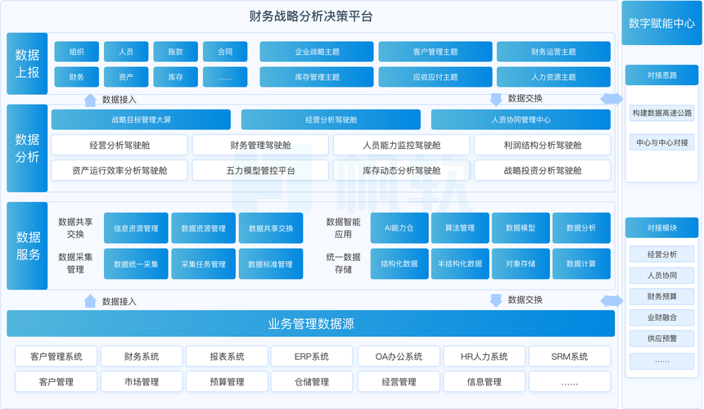Click 半结构化数据
Image resolution: width=704 pixels, height=409 pixels.
tap(460, 263)
